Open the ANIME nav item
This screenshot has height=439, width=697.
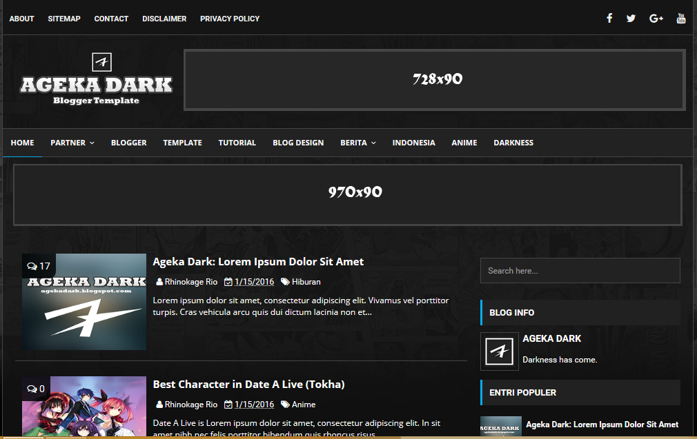pos(464,143)
